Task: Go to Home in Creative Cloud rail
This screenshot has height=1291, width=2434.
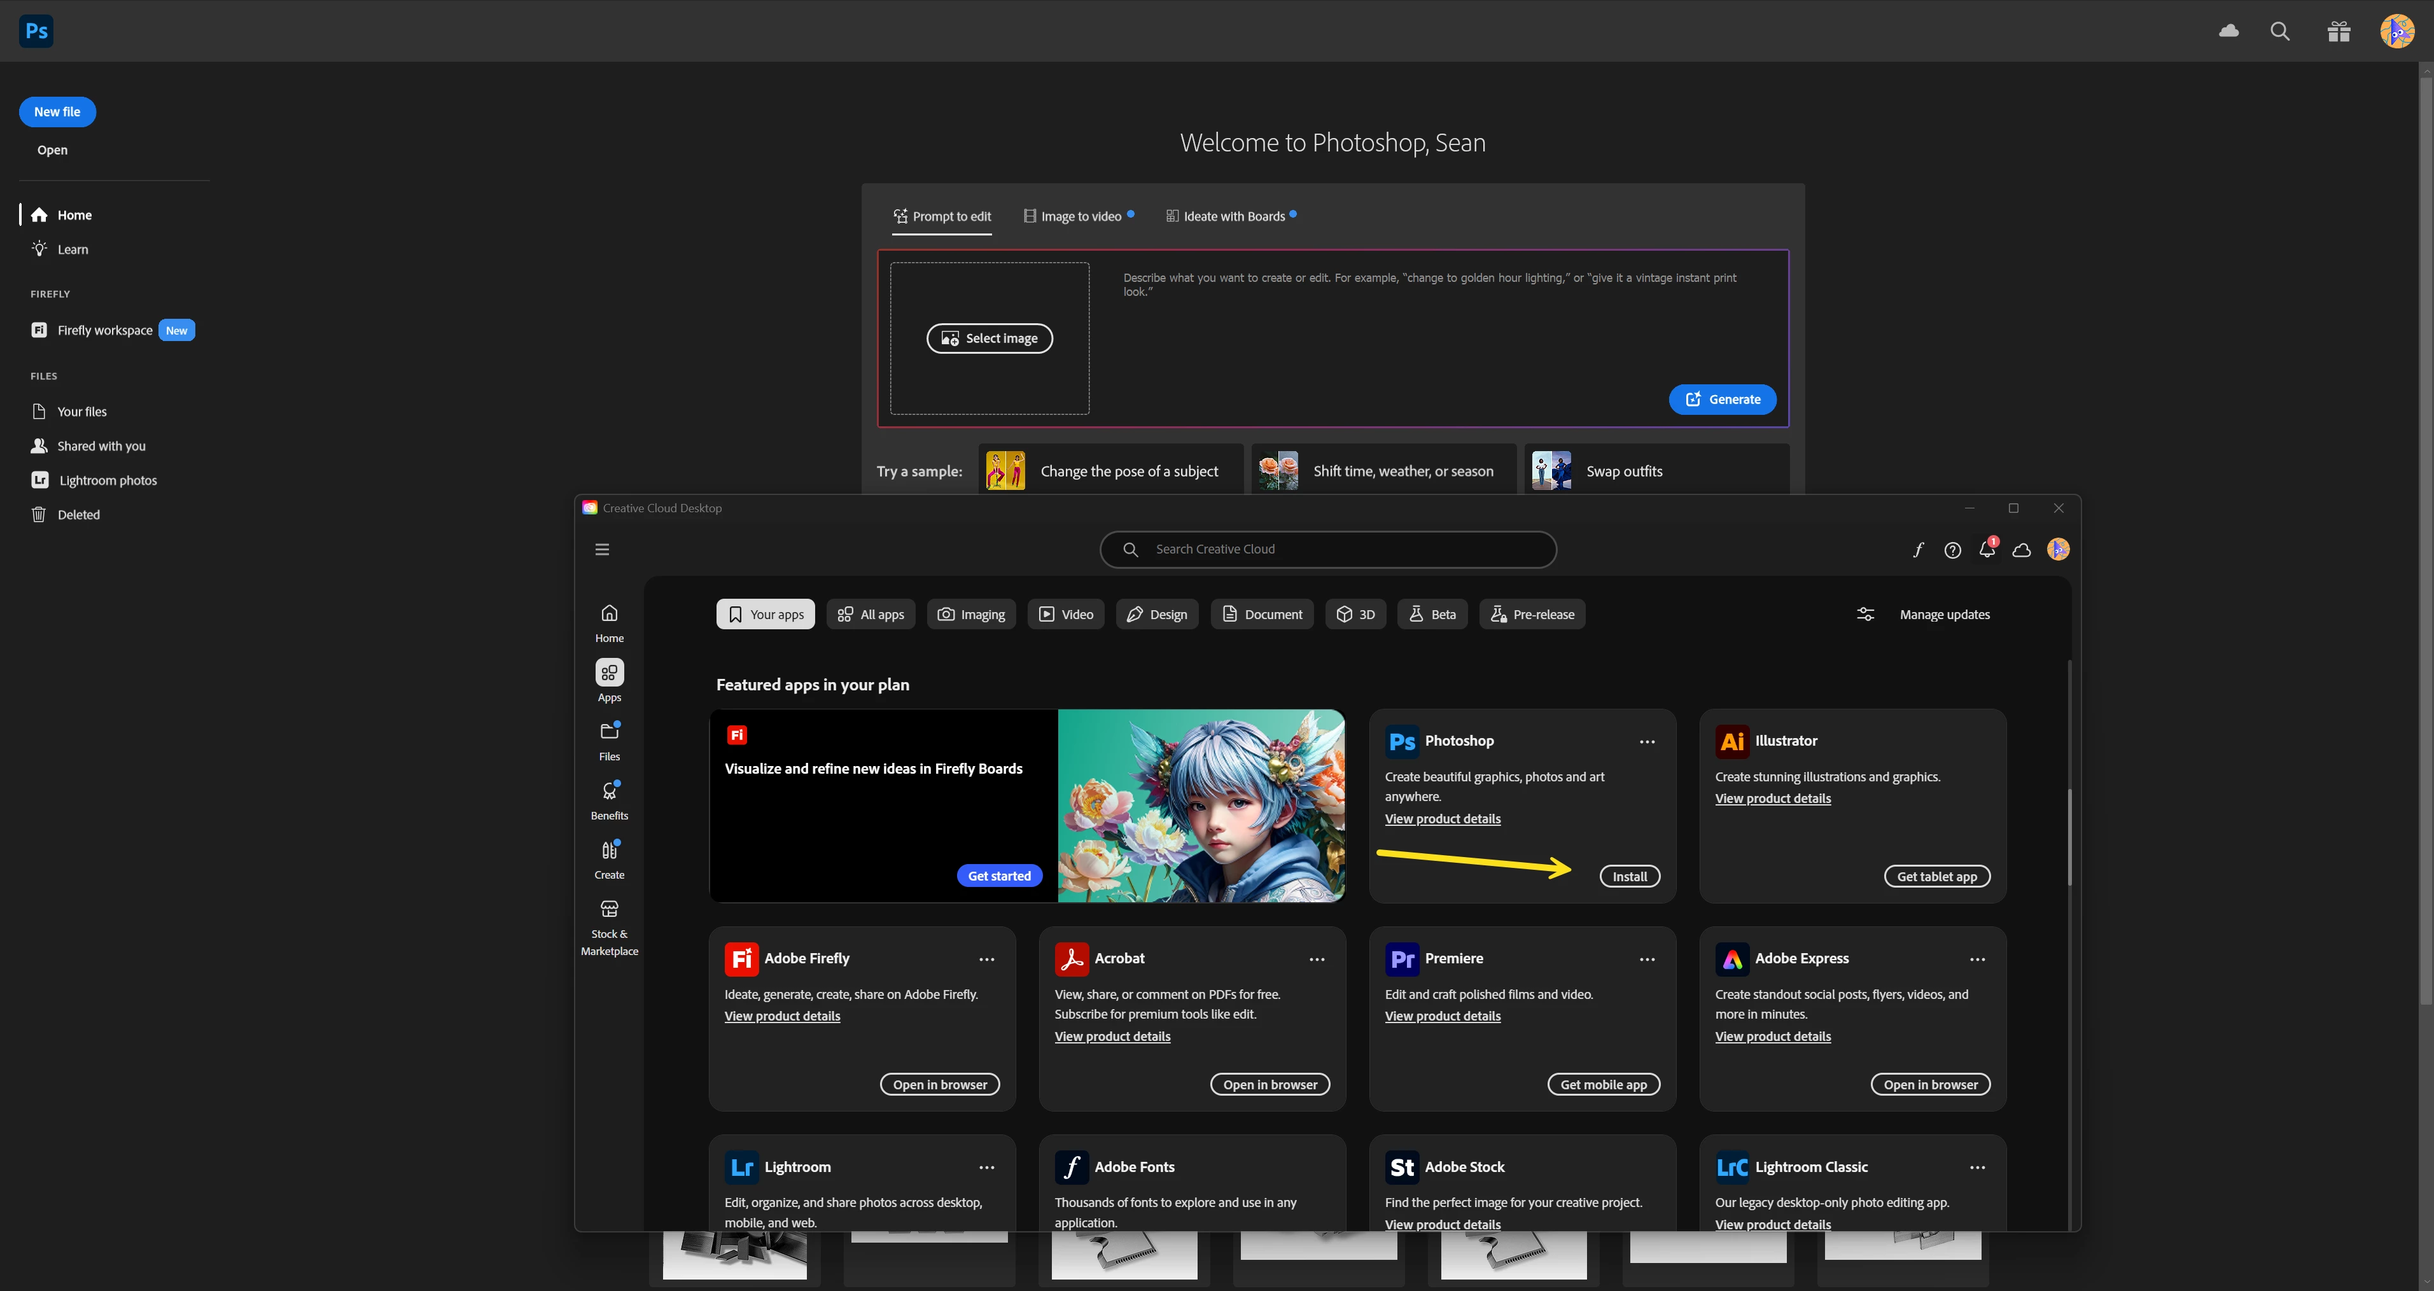Action: [x=610, y=623]
